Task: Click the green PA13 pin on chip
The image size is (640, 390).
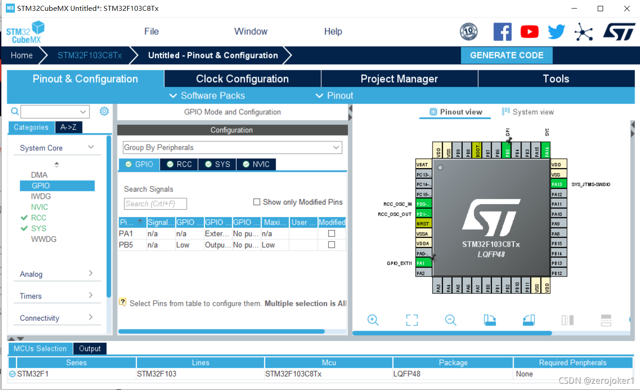Action: (x=559, y=184)
